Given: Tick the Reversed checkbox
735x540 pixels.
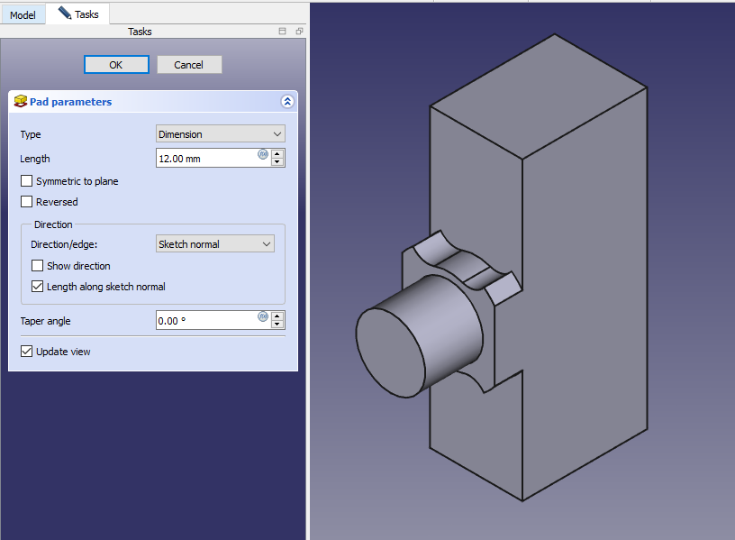Looking at the screenshot, I should tap(27, 202).
